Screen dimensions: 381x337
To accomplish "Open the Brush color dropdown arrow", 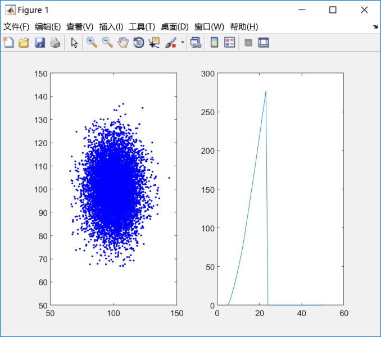I will tap(183, 42).
